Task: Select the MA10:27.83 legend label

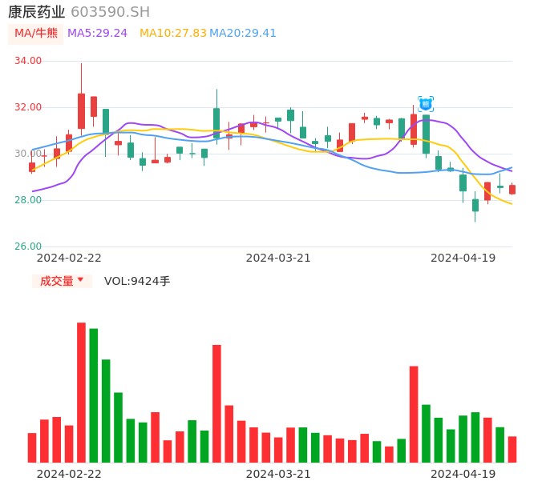Action: [x=172, y=33]
